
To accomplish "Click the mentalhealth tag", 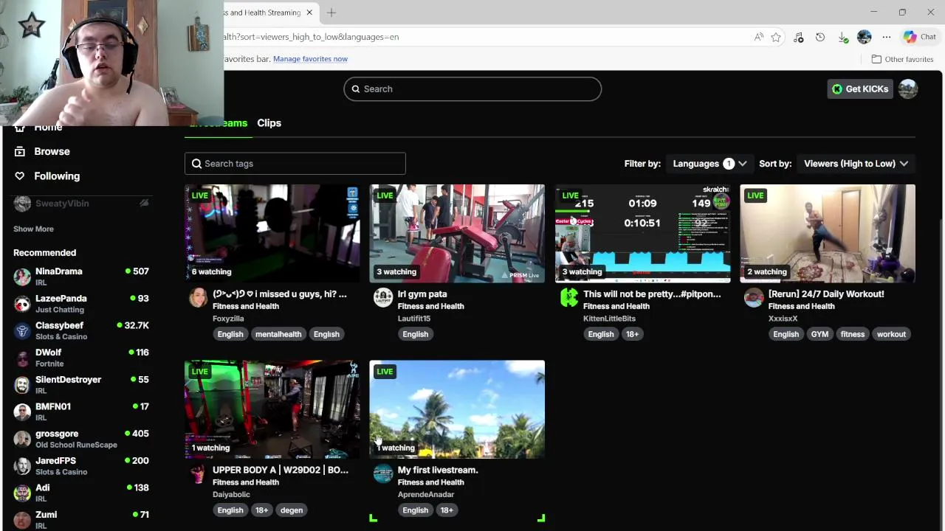I will (278, 334).
